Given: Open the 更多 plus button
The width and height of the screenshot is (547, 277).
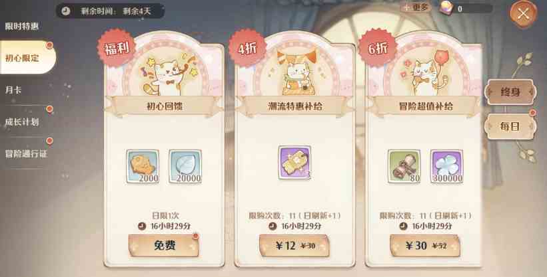Looking at the screenshot, I should point(416,7).
